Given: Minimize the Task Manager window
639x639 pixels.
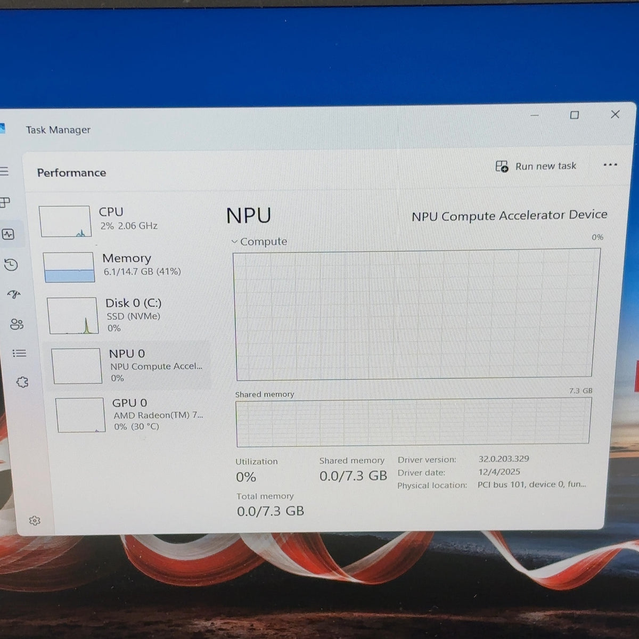Looking at the screenshot, I should point(535,115).
